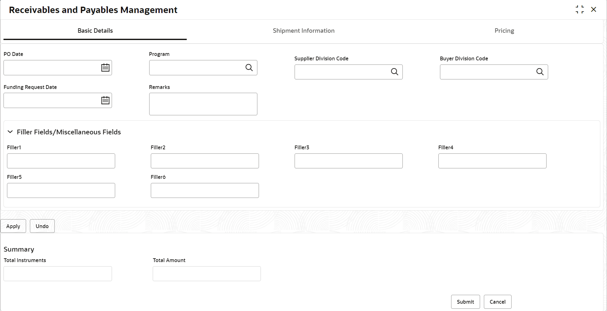Switch to the Shipment Information tab
The height and width of the screenshot is (311, 607).
pyautogui.click(x=303, y=31)
